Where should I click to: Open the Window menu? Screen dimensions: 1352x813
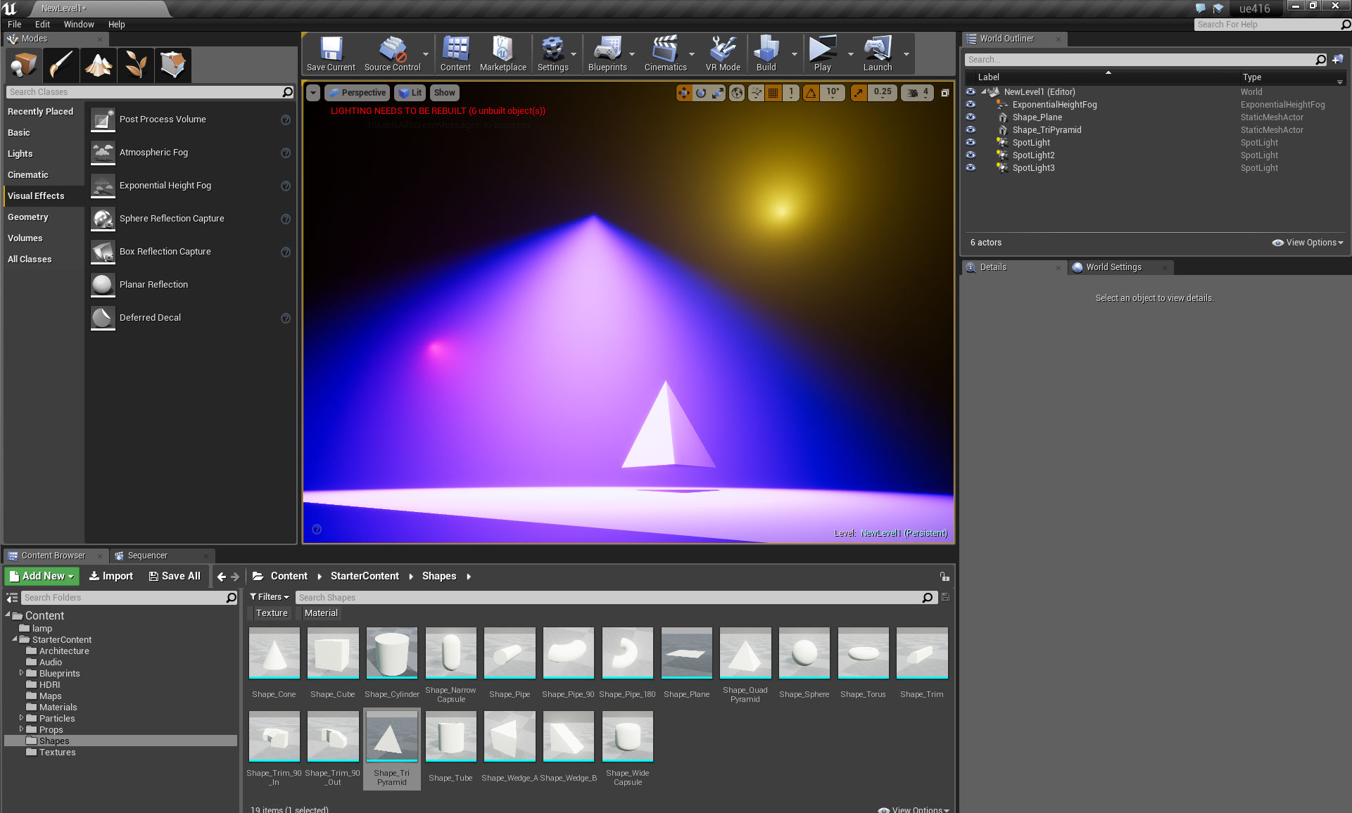(79, 24)
